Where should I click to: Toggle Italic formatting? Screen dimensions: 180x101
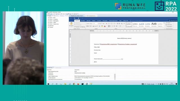(89, 26)
